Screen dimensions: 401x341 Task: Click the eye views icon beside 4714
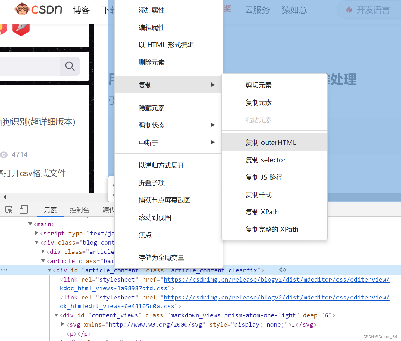[4, 155]
